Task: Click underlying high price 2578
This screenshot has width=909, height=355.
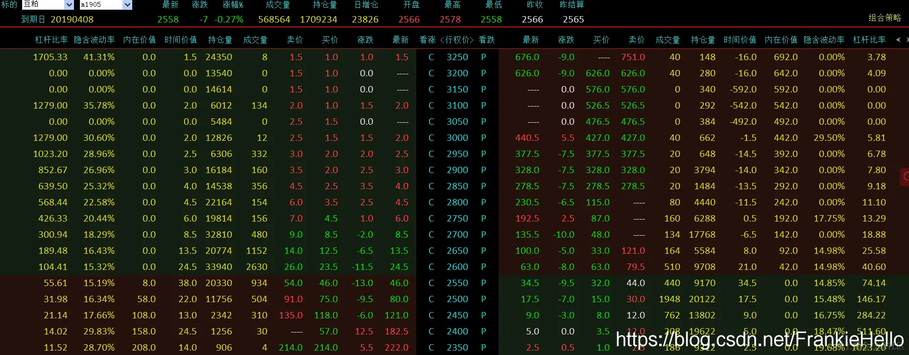Action: pos(450,20)
